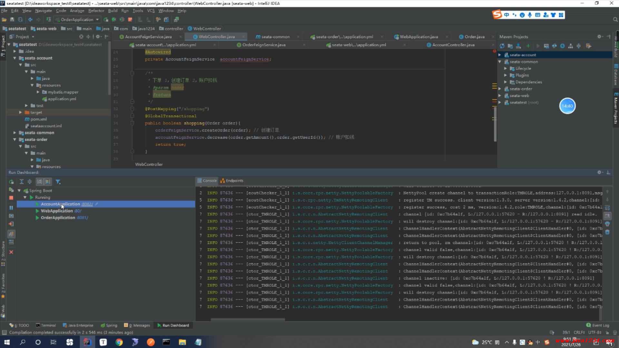Open the Navigate menu
The width and height of the screenshot is (619, 348).
(43, 11)
